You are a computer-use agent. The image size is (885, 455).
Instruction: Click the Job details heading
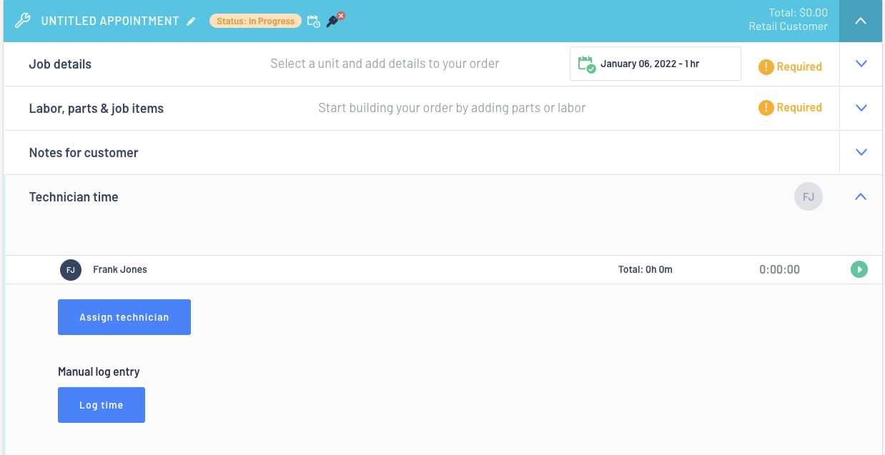click(x=60, y=64)
